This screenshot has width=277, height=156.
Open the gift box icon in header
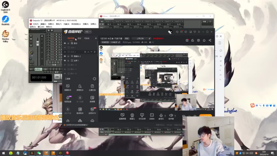click(x=187, y=40)
